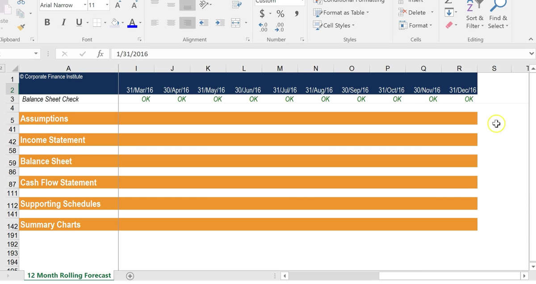Expand the formula bar chevron
The width and height of the screenshot is (536, 284).
click(x=531, y=54)
